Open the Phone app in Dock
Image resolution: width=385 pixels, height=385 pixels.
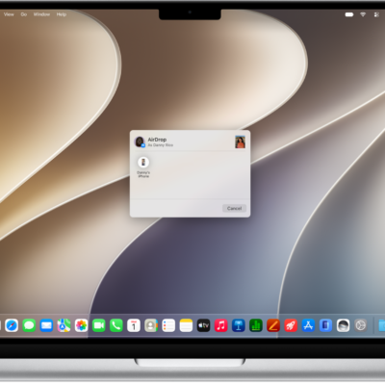[116, 325]
